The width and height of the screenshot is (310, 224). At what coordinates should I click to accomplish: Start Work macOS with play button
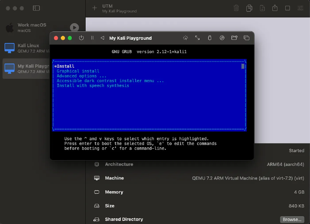tap(74, 27)
